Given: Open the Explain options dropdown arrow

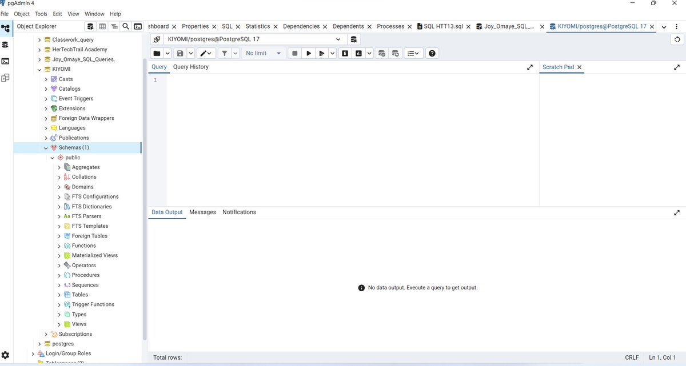Looking at the screenshot, I should point(369,53).
